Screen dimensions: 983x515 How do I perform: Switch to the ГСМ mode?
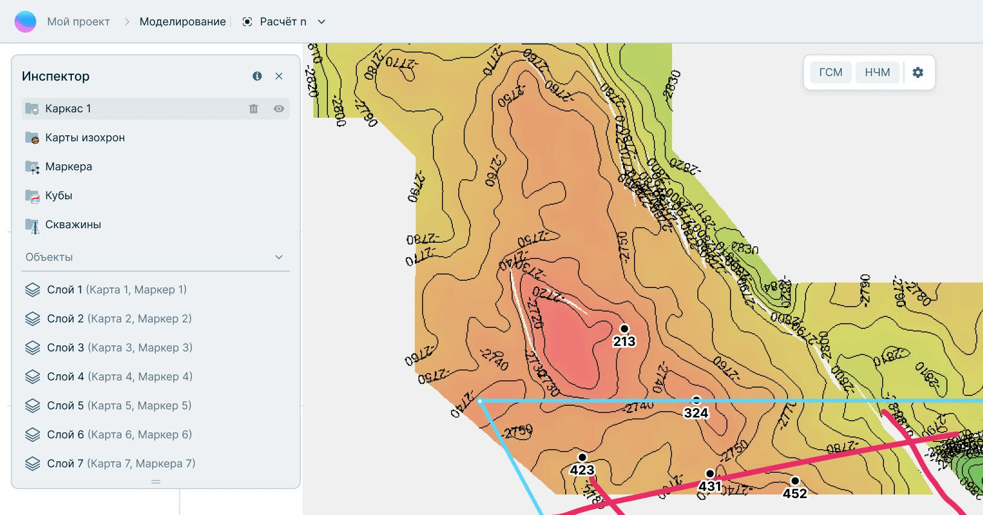pyautogui.click(x=831, y=72)
